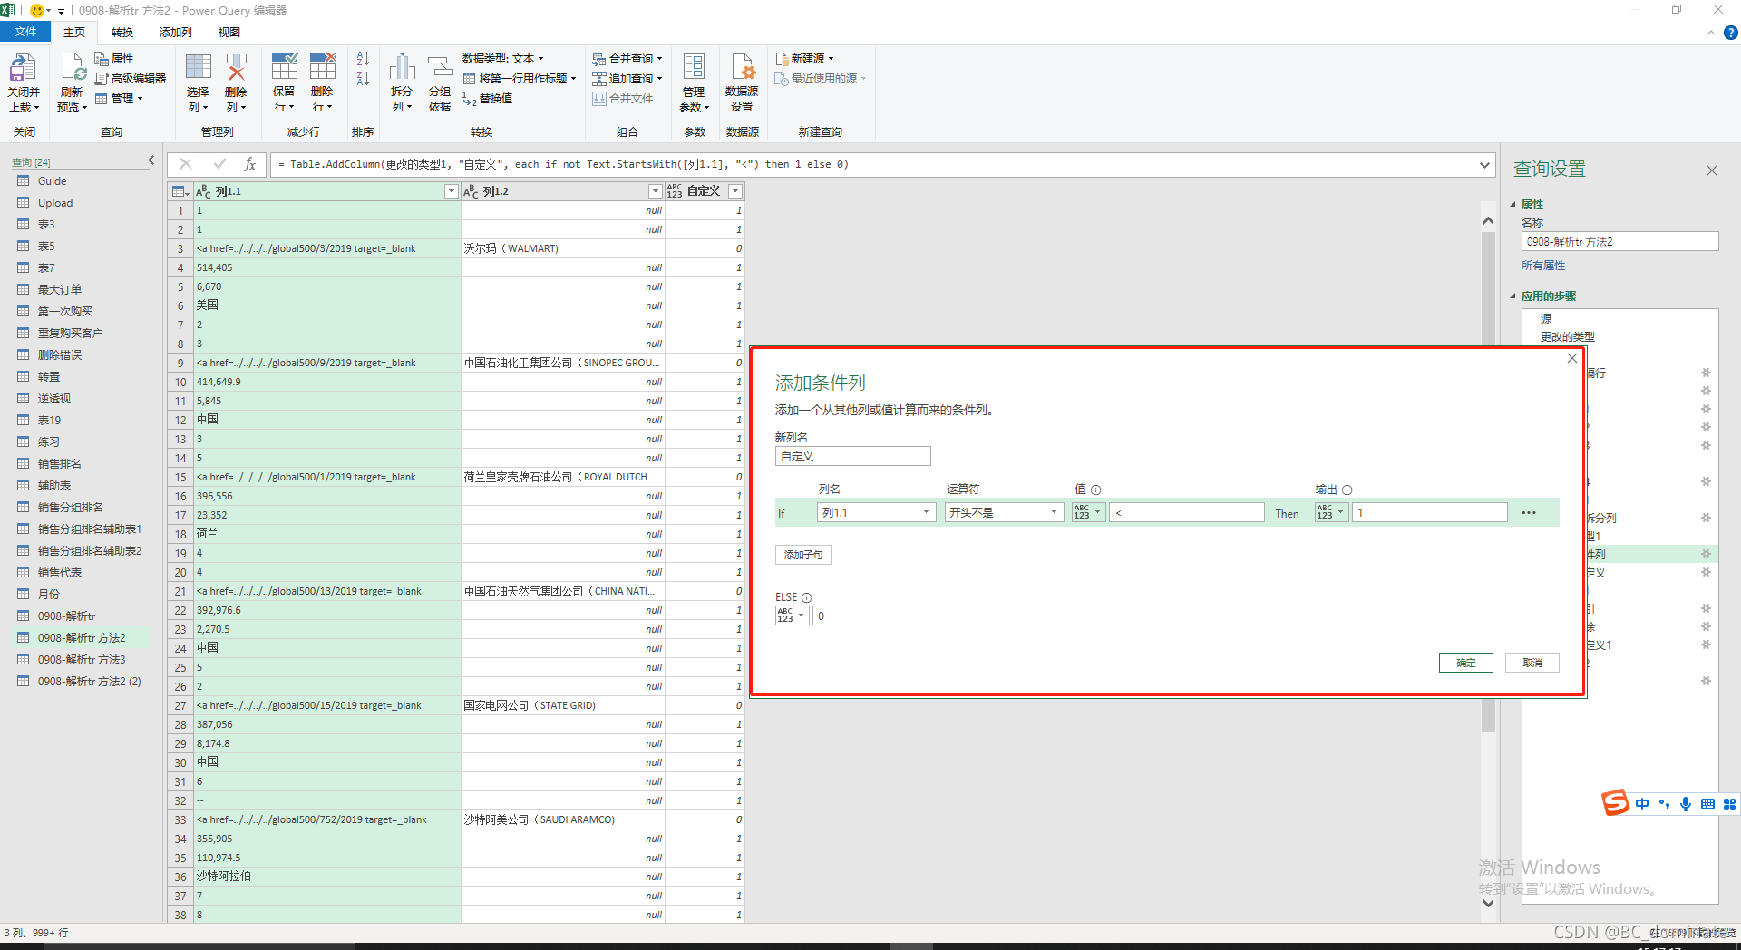Click the data type icon of 自定义 column

pos(675,191)
